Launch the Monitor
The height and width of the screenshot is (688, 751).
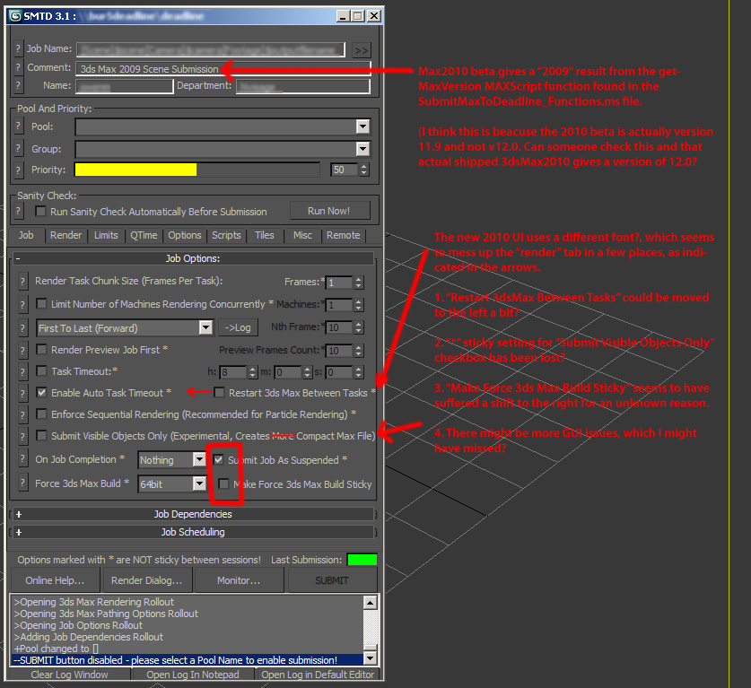tap(239, 580)
